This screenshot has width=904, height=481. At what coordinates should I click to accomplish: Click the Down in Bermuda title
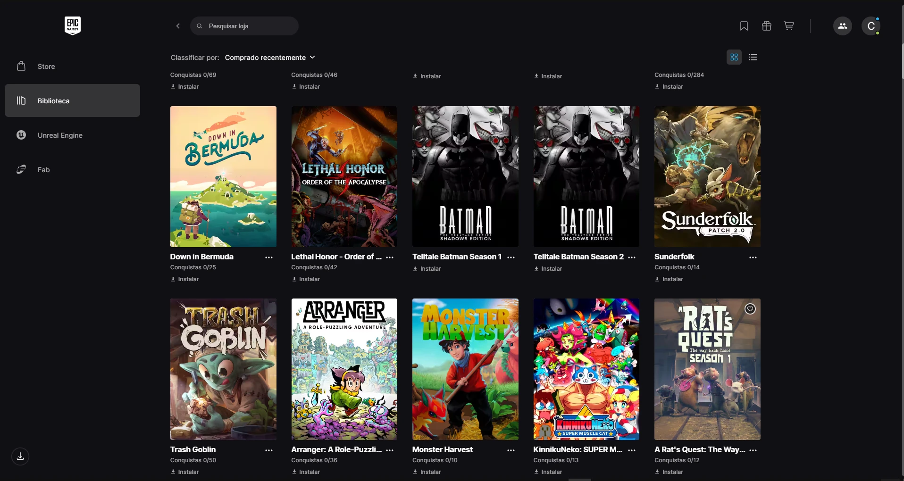(202, 257)
